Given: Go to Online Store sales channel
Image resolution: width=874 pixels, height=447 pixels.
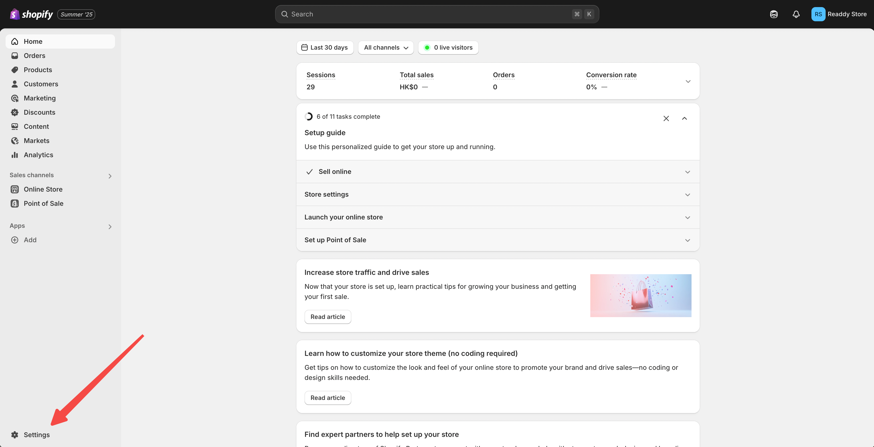Looking at the screenshot, I should [x=43, y=189].
